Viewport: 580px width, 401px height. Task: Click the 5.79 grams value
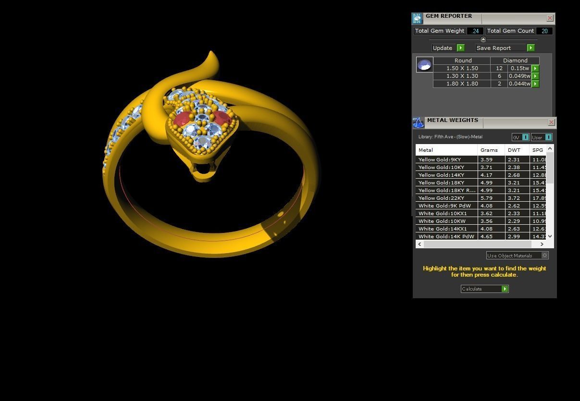486,198
